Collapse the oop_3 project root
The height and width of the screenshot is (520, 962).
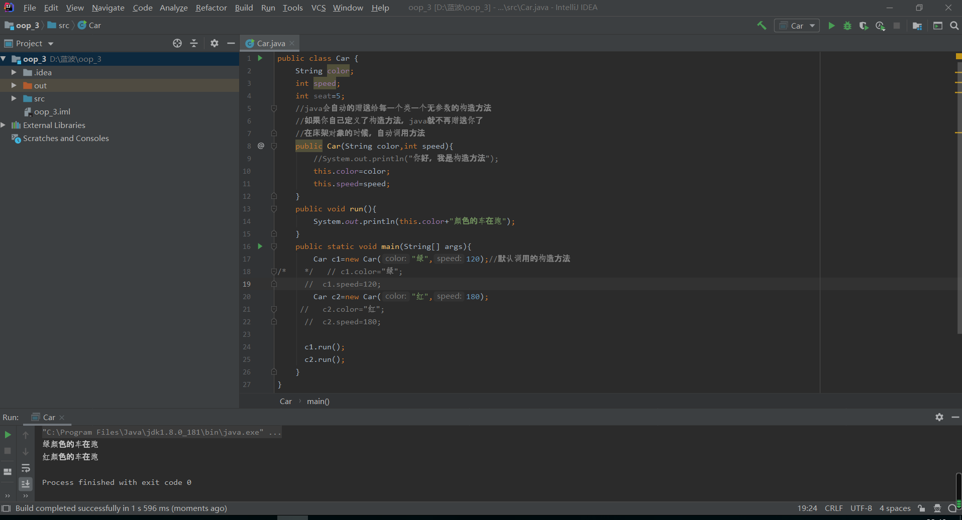click(4, 59)
